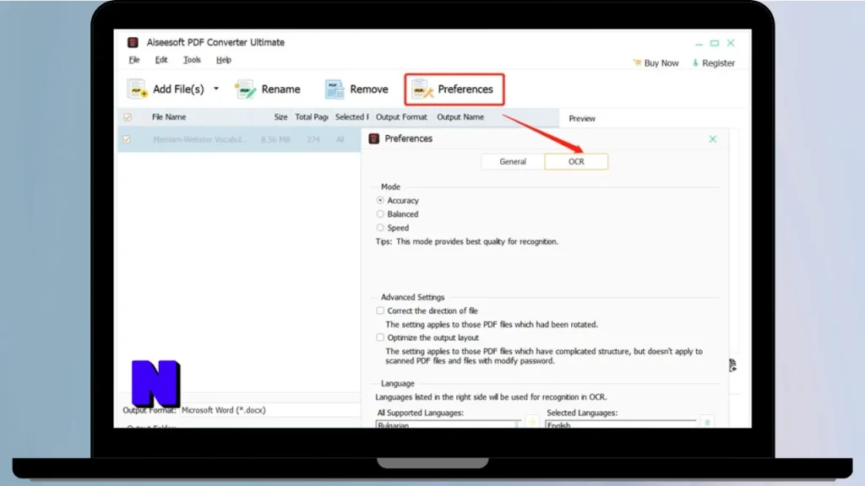Viewport: 865px width, 486px height.
Task: Click the Aiseesoft app logo icon
Action: click(133, 42)
